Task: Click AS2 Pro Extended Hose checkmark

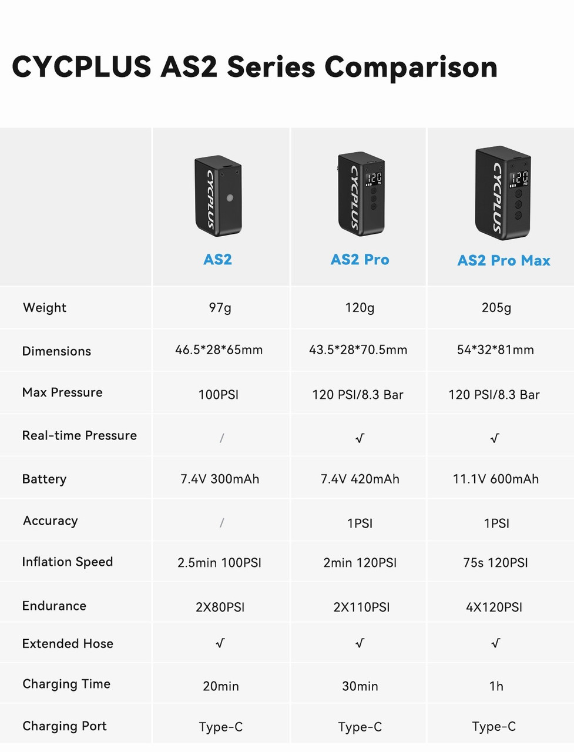Action: tap(360, 643)
